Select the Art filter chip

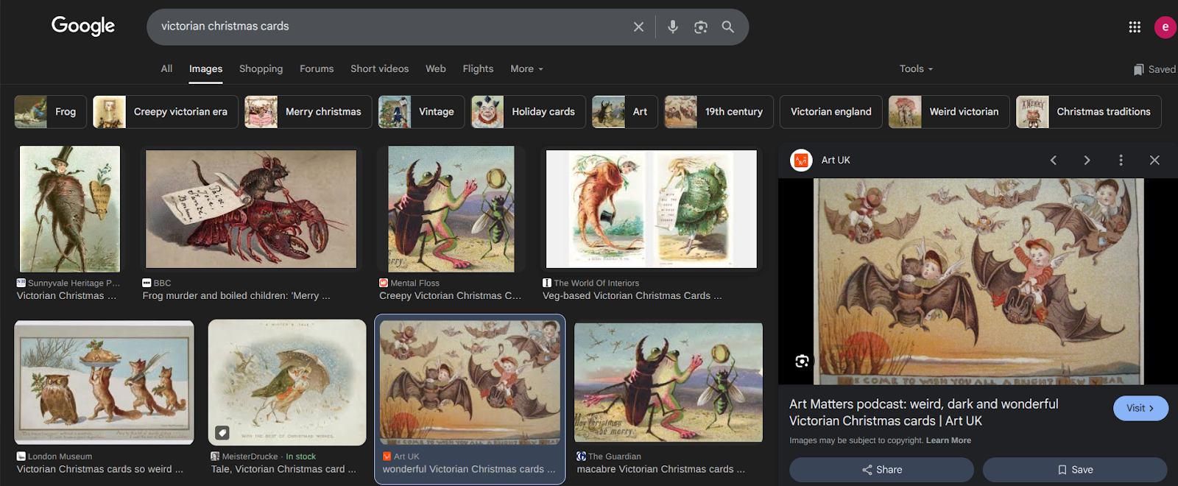625,112
